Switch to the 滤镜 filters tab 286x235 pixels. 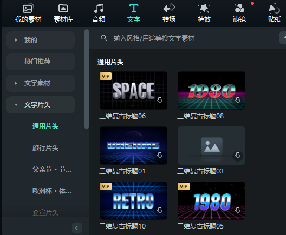pos(239,14)
